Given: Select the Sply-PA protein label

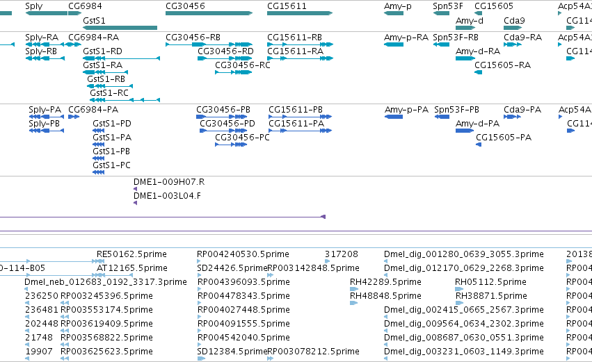Looking at the screenshot, I should [x=45, y=110].
